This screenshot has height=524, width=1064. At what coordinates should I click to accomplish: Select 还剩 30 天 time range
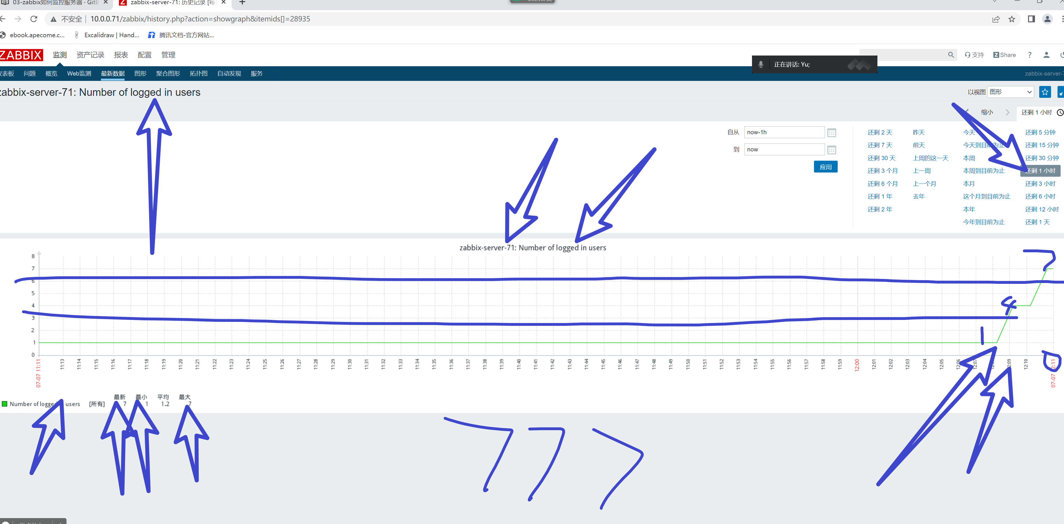881,158
